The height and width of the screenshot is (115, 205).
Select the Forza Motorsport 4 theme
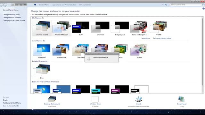pyautogui.click(x=139, y=28)
